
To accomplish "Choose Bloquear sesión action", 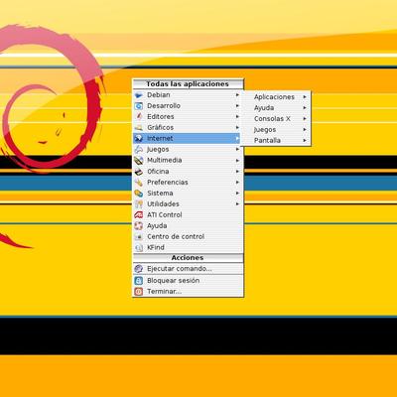I will (188, 281).
